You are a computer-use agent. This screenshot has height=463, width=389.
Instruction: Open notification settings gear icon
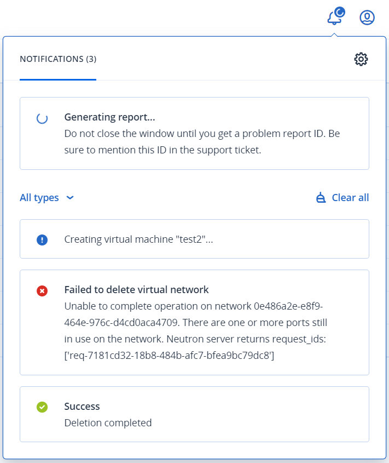[361, 59]
